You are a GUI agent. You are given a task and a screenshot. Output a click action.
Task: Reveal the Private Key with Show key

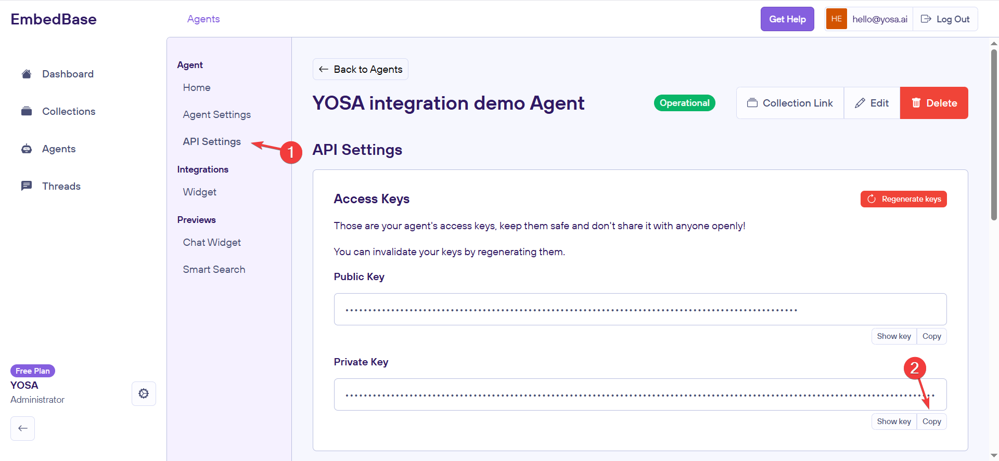point(893,422)
